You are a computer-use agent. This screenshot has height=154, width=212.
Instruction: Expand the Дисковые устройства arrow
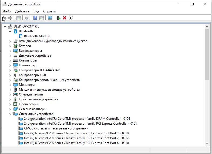[10, 56]
